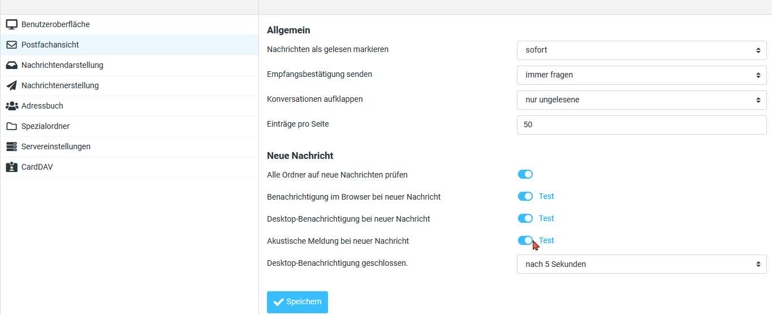Toggle Alle Ordner auf neue Nachrichten prüfen
Screen dimensions: 772x315
[x=525, y=174]
